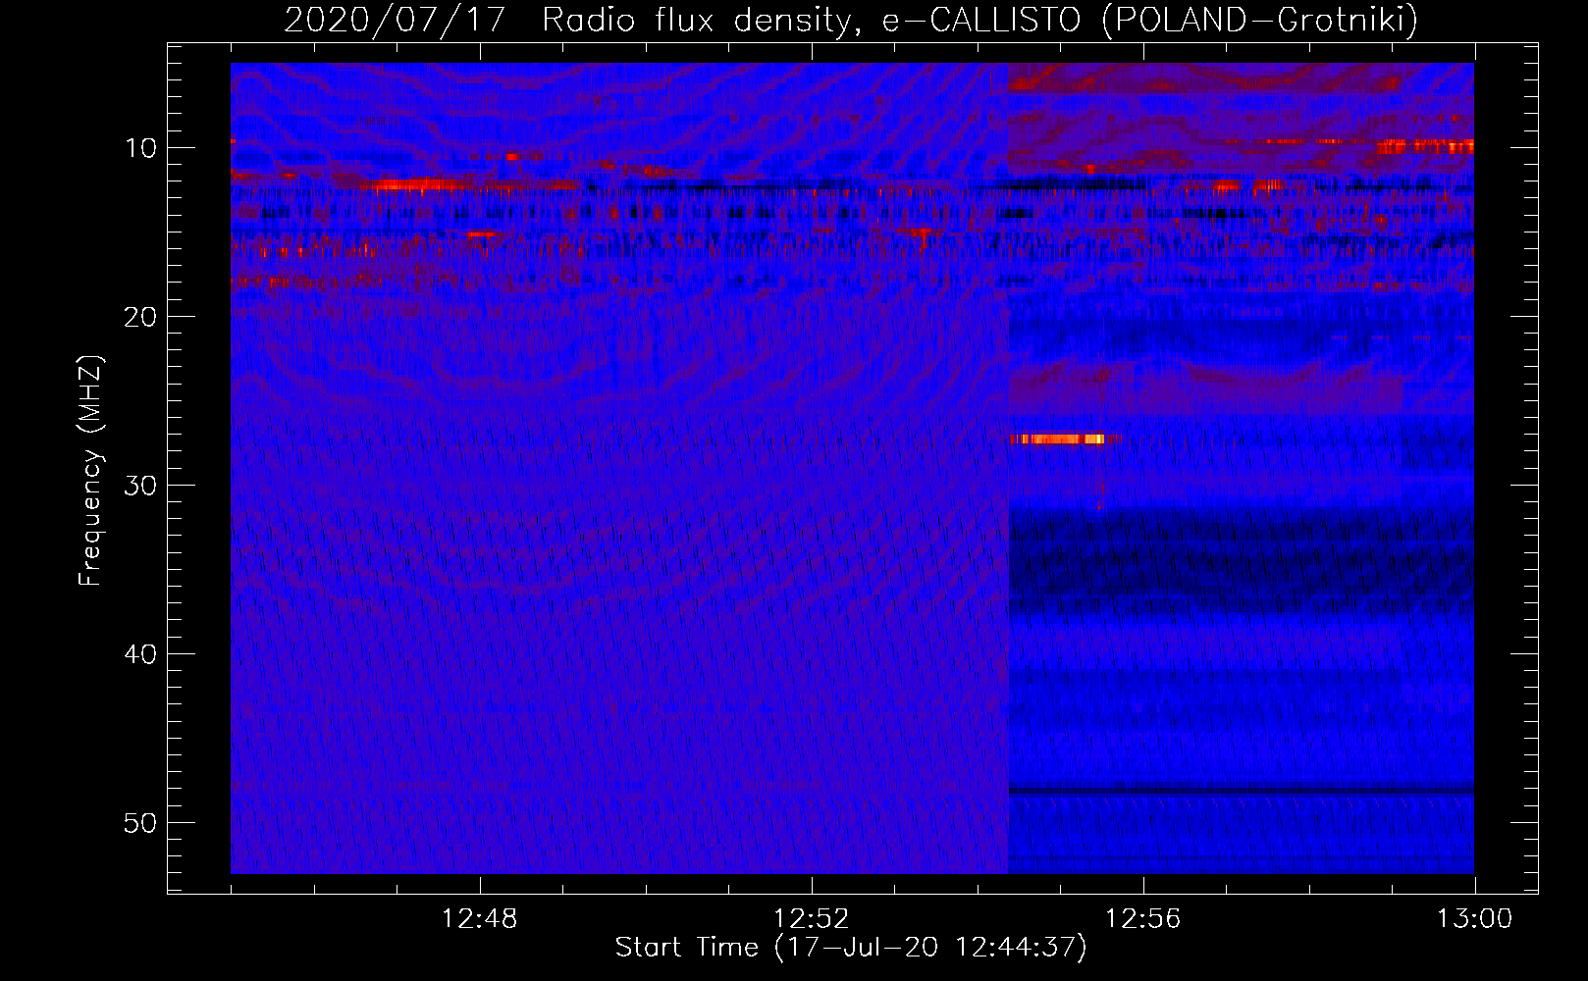Click the frequency tick label '50'
The width and height of the screenshot is (1588, 981).
point(141,823)
